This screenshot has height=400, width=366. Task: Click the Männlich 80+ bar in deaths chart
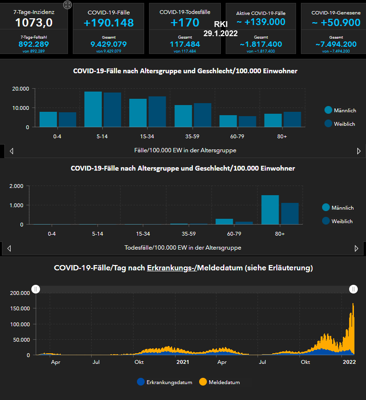tap(270, 210)
